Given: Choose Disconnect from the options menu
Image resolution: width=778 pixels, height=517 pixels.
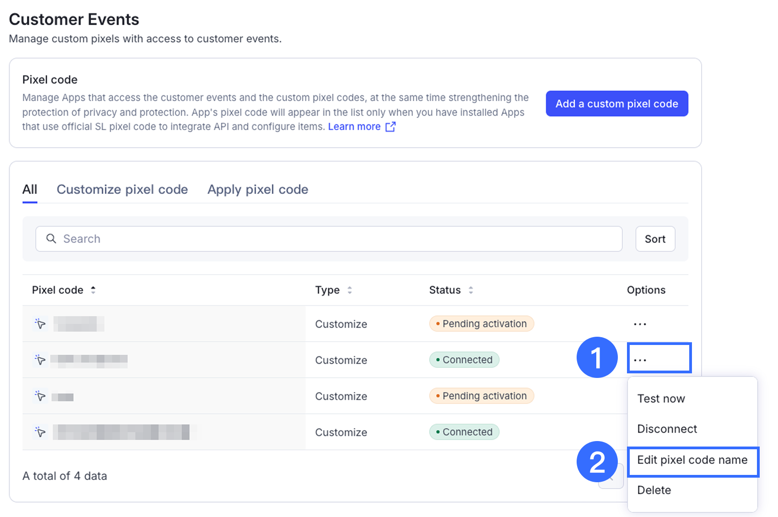Looking at the screenshot, I should pyautogui.click(x=667, y=429).
